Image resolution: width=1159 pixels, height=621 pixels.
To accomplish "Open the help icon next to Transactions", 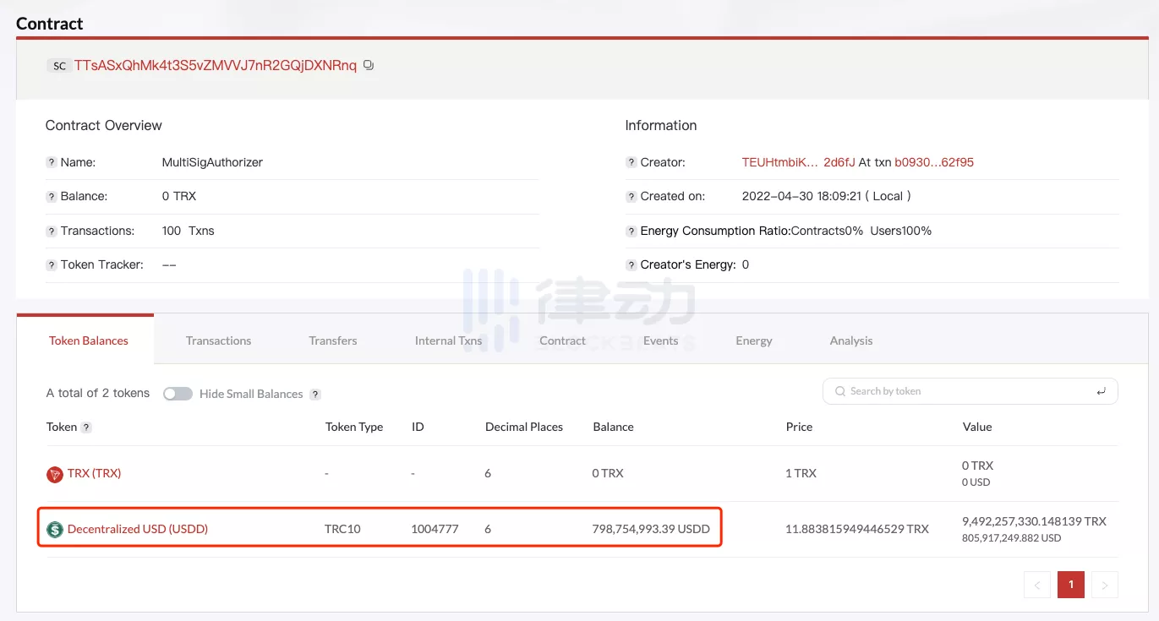I will coord(52,231).
